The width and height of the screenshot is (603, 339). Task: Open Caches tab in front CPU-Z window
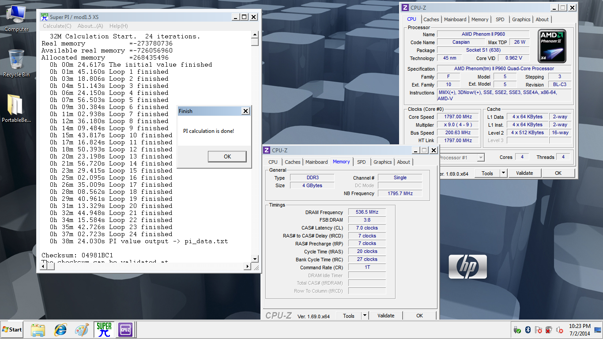[292, 162]
